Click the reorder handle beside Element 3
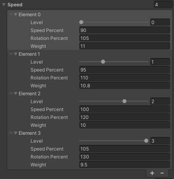Screen dimensions: 174x179 pos(11,133)
